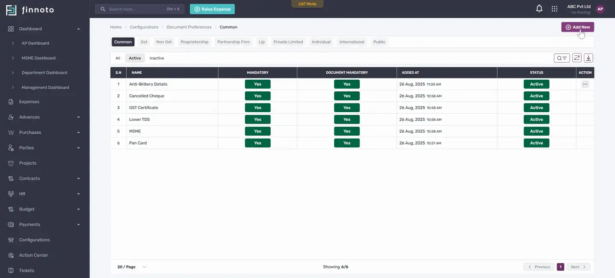Image resolution: width=615 pixels, height=278 pixels.
Task: Go to Configurations breadcrumb
Action: pyautogui.click(x=144, y=27)
